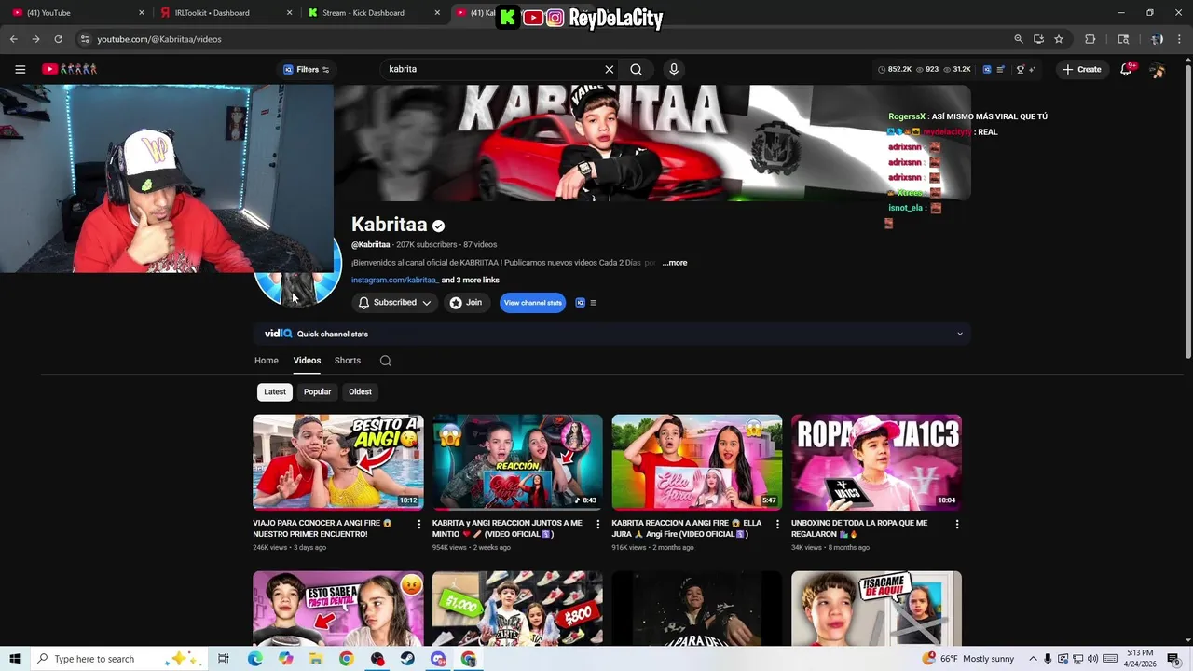Click View channel stats button

tap(533, 303)
